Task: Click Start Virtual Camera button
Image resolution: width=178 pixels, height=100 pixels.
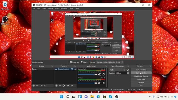Action: click(141, 76)
